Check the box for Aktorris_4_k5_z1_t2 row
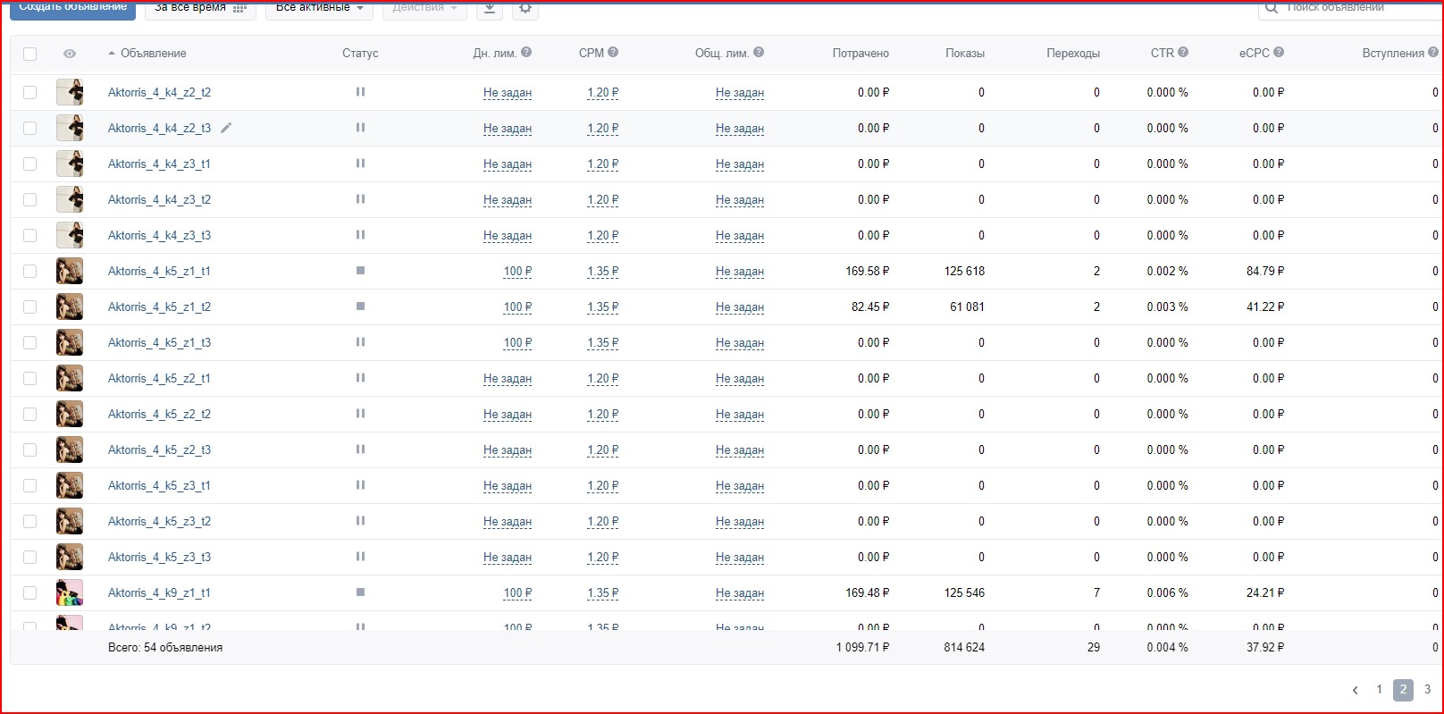 point(30,307)
